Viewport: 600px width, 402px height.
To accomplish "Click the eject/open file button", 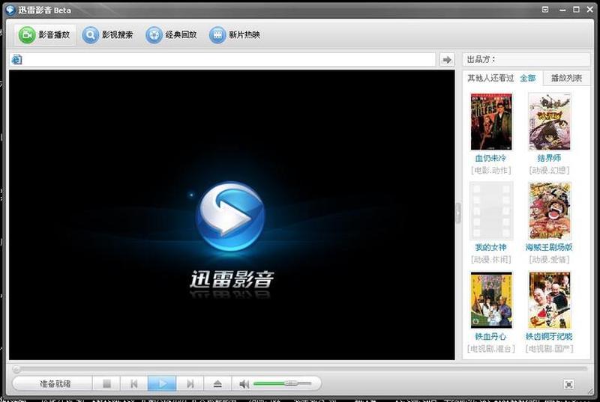I will point(217,384).
